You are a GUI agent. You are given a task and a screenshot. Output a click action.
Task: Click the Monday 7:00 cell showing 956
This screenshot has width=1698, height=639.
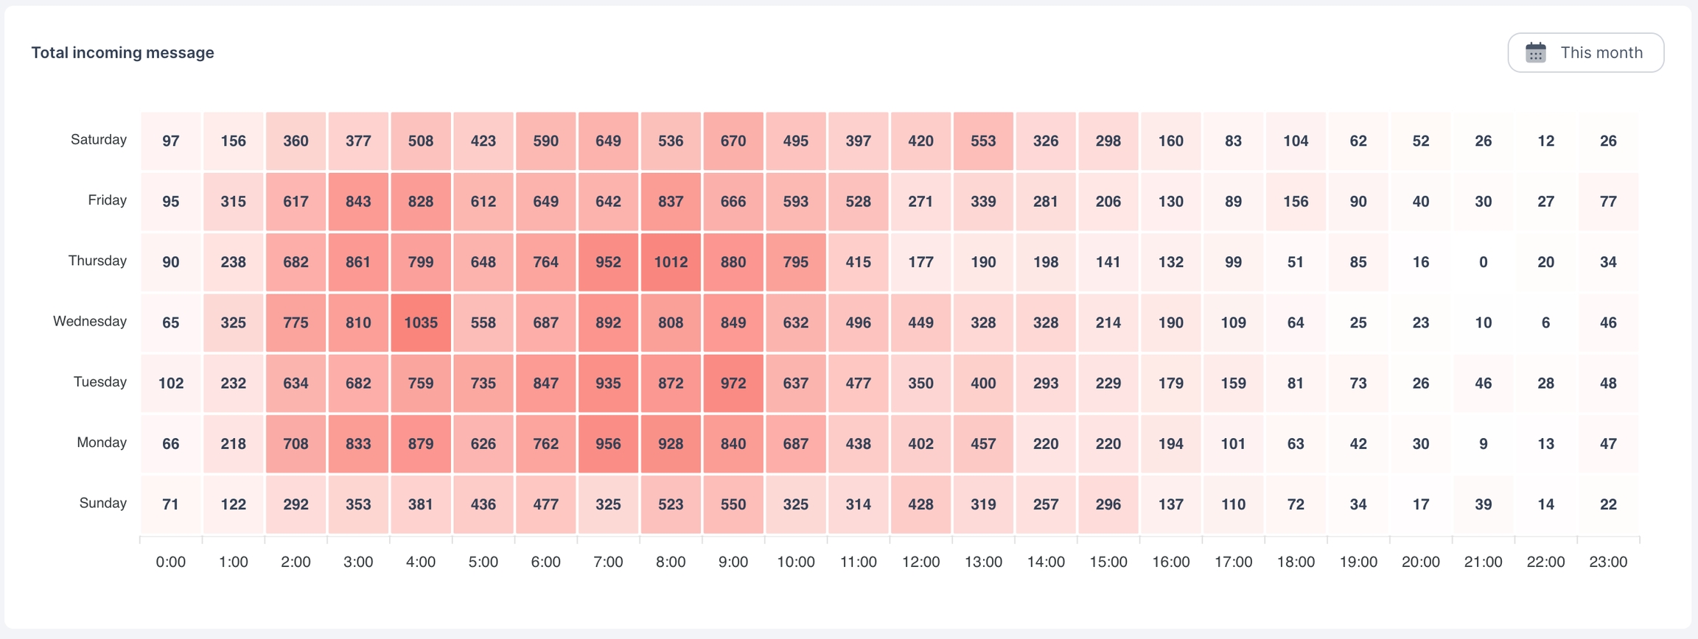(608, 444)
